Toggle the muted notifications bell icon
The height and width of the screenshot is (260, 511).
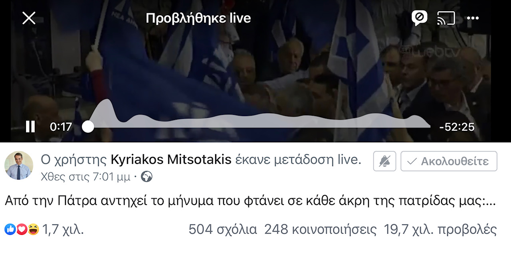coord(384,161)
